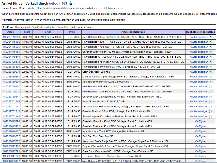This screenshot has height=163, width=217.
Task: Click title 'Guerlin Shalimar 30 ml EDT'
Action: click(116, 111)
